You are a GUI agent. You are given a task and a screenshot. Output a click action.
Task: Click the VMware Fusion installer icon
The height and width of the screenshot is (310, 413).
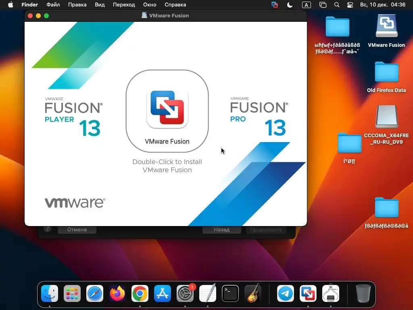(167, 109)
